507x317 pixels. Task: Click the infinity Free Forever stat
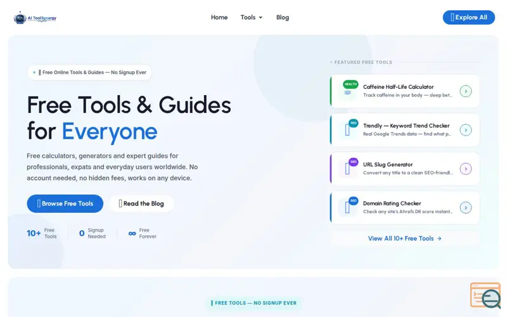click(x=142, y=233)
